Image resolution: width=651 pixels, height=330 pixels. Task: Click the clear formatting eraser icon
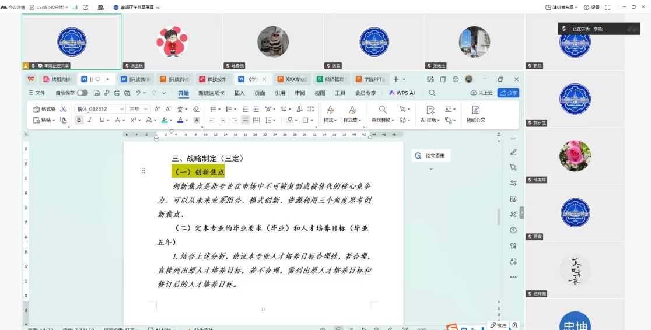(x=196, y=109)
